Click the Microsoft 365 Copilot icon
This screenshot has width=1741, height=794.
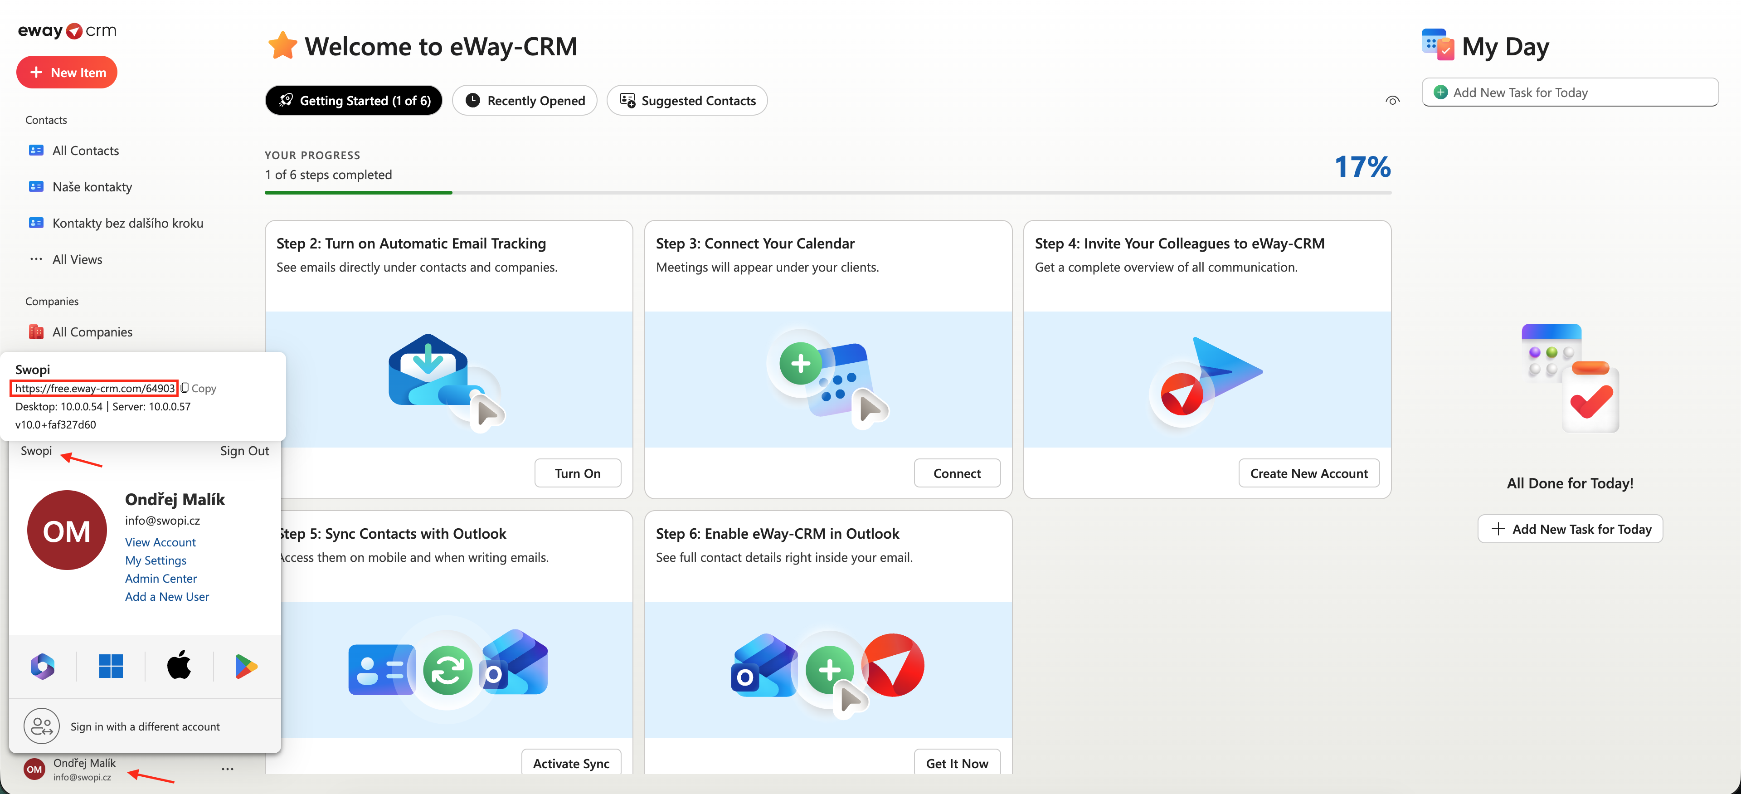click(43, 667)
